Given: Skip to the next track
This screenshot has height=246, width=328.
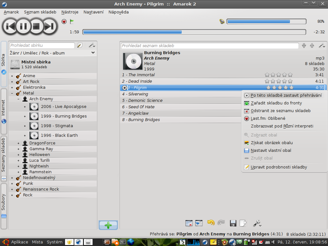Looking at the screenshot, I should point(50,26).
